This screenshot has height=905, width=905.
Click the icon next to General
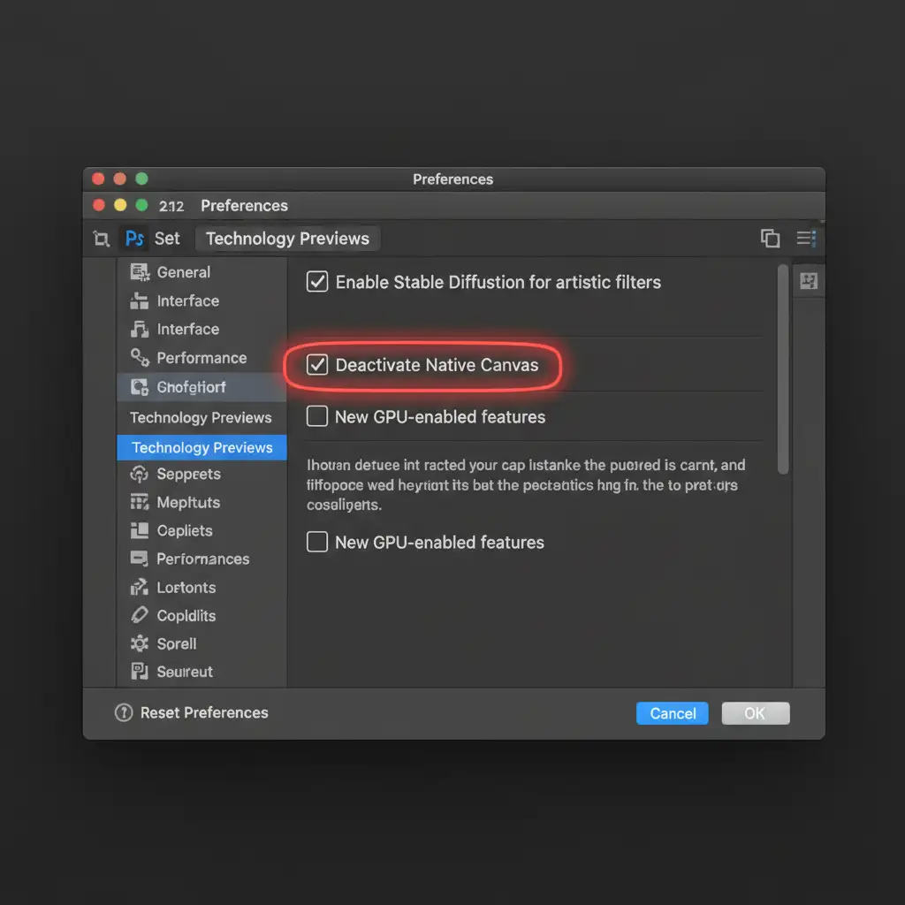[139, 272]
